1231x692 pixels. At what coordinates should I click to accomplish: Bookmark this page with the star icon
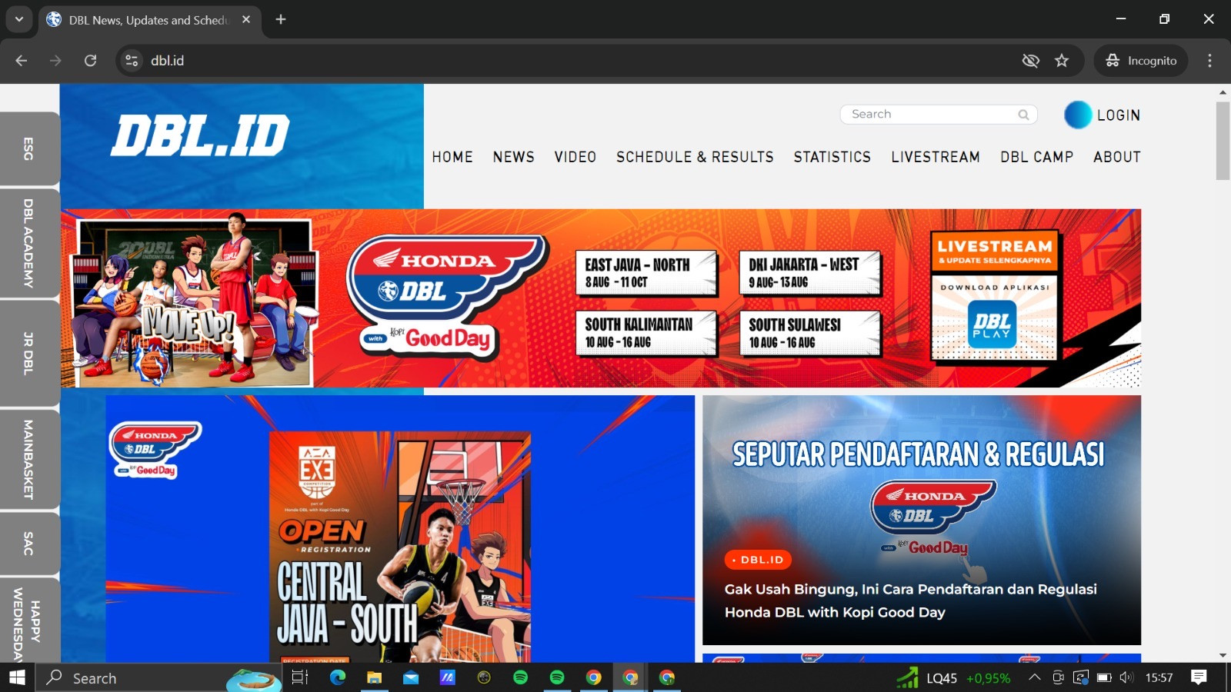1062,61
